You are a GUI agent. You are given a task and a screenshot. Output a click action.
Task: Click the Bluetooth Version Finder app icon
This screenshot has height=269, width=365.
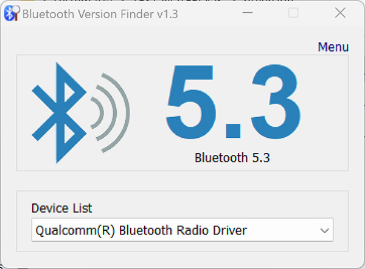(x=12, y=13)
